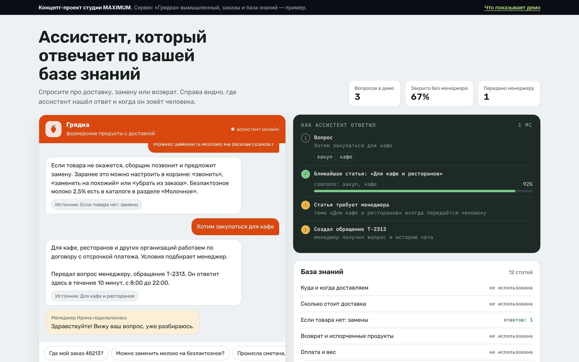
Task: Open the 'Возврат и испорченные продукты' article
Action: point(417,336)
